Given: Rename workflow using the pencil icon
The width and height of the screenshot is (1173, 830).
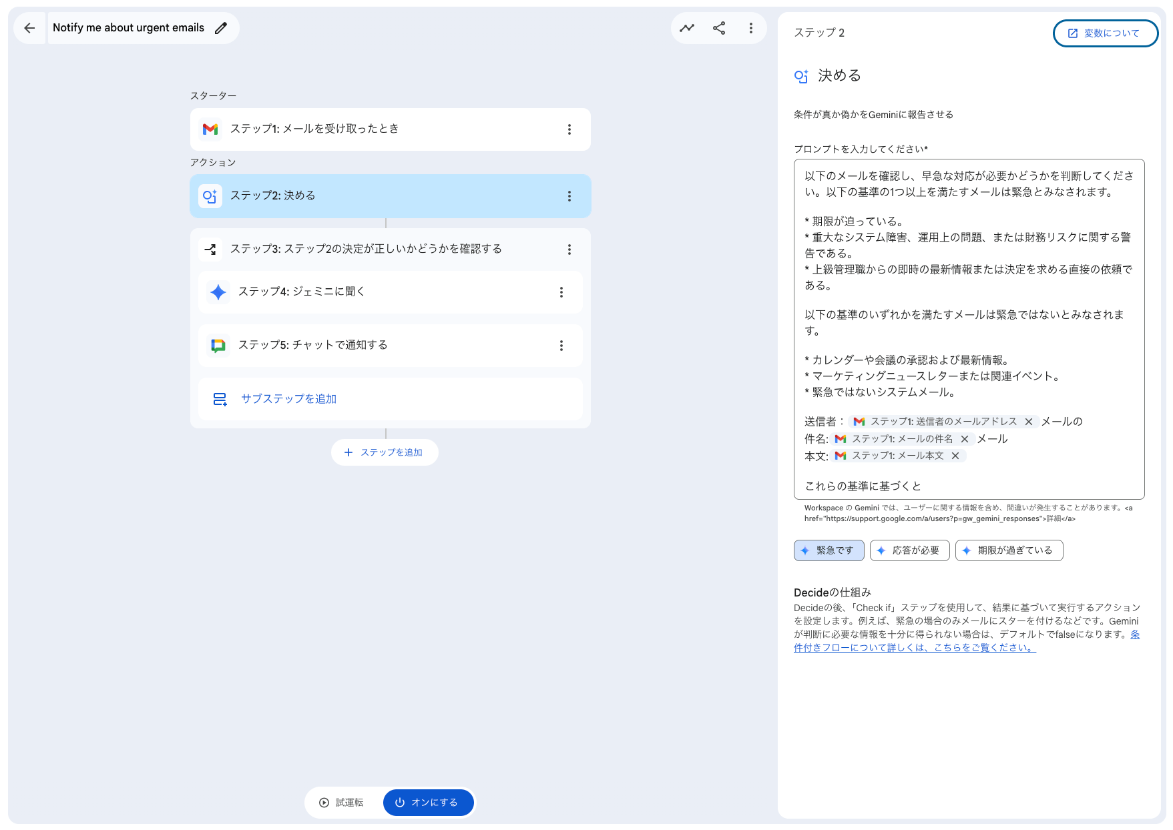Looking at the screenshot, I should click(x=221, y=28).
